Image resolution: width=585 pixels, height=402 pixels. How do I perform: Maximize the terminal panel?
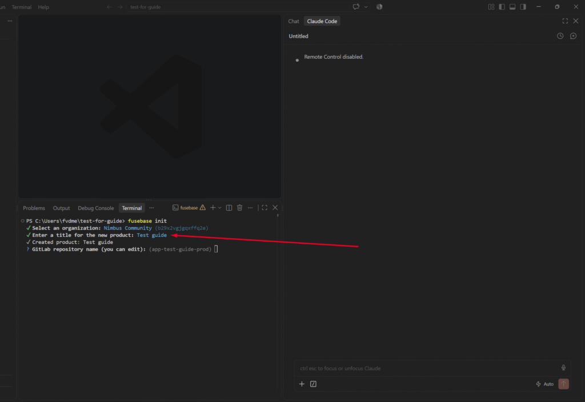pos(265,207)
